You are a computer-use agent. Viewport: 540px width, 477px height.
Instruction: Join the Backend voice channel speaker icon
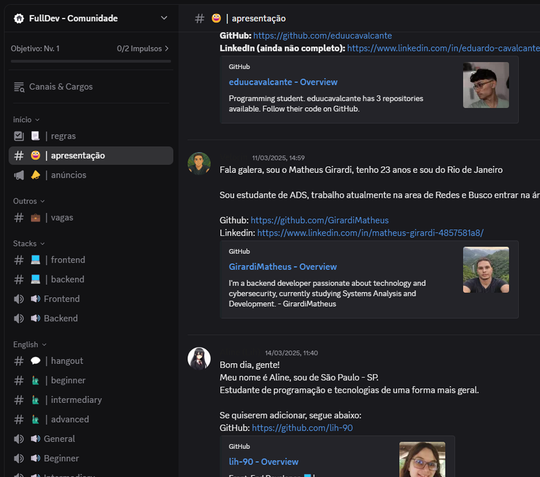(x=19, y=319)
